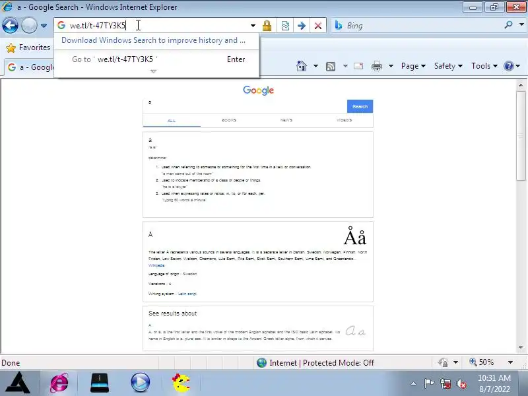
Task: Open the Ms. Pac-Man taskbar icon
Action: pos(181,383)
